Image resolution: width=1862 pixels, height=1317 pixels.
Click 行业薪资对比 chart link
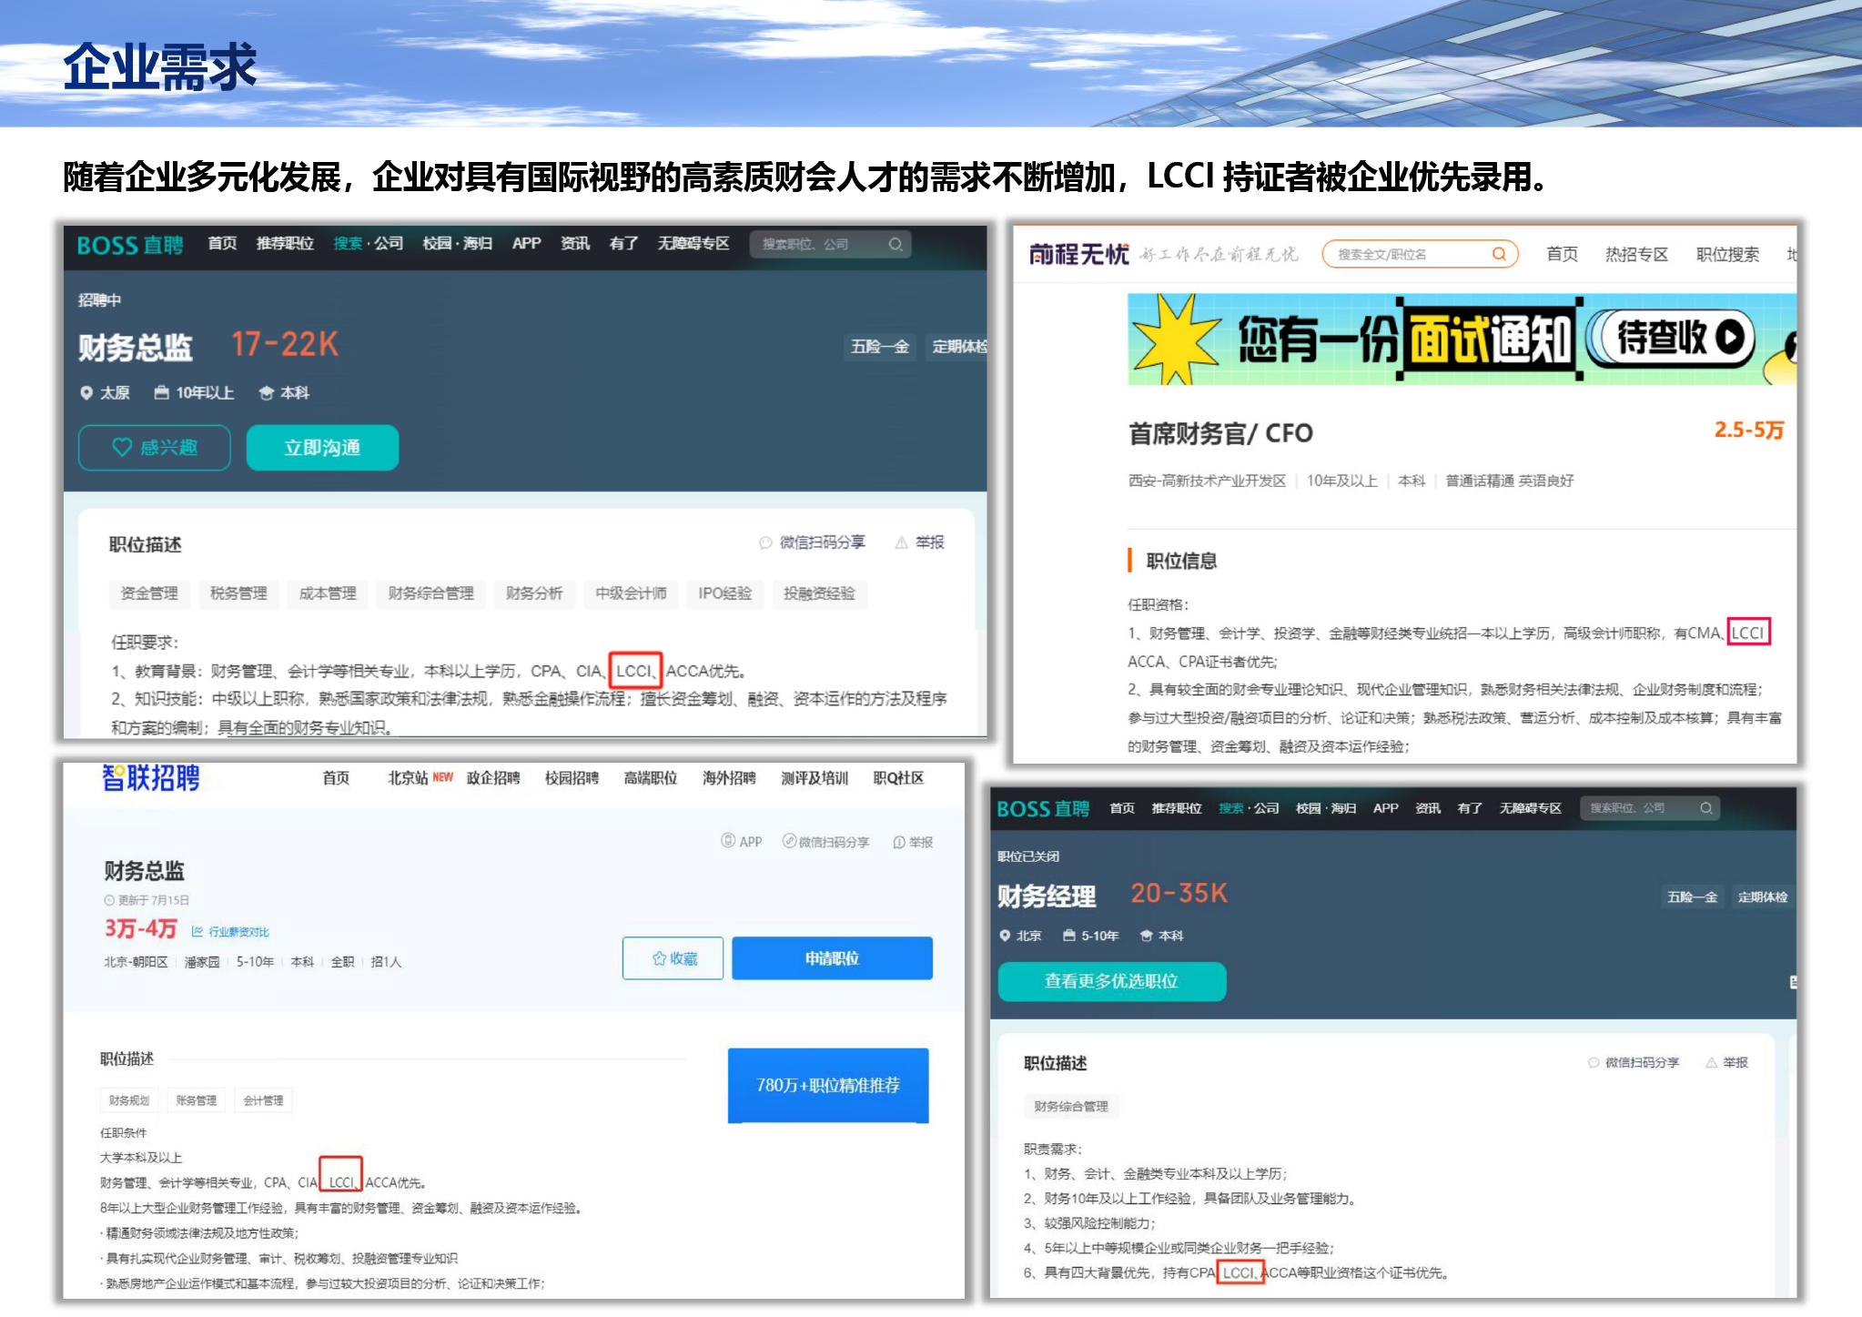tap(230, 931)
